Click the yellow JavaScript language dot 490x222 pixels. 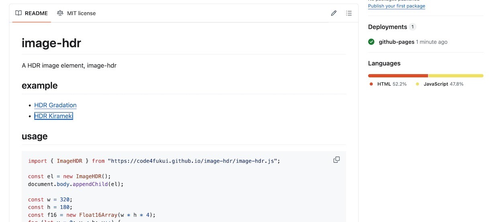click(x=418, y=84)
